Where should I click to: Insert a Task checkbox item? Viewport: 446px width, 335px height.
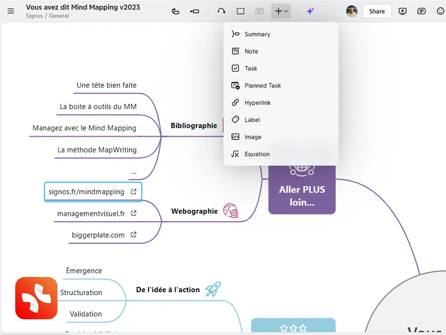pos(251,68)
